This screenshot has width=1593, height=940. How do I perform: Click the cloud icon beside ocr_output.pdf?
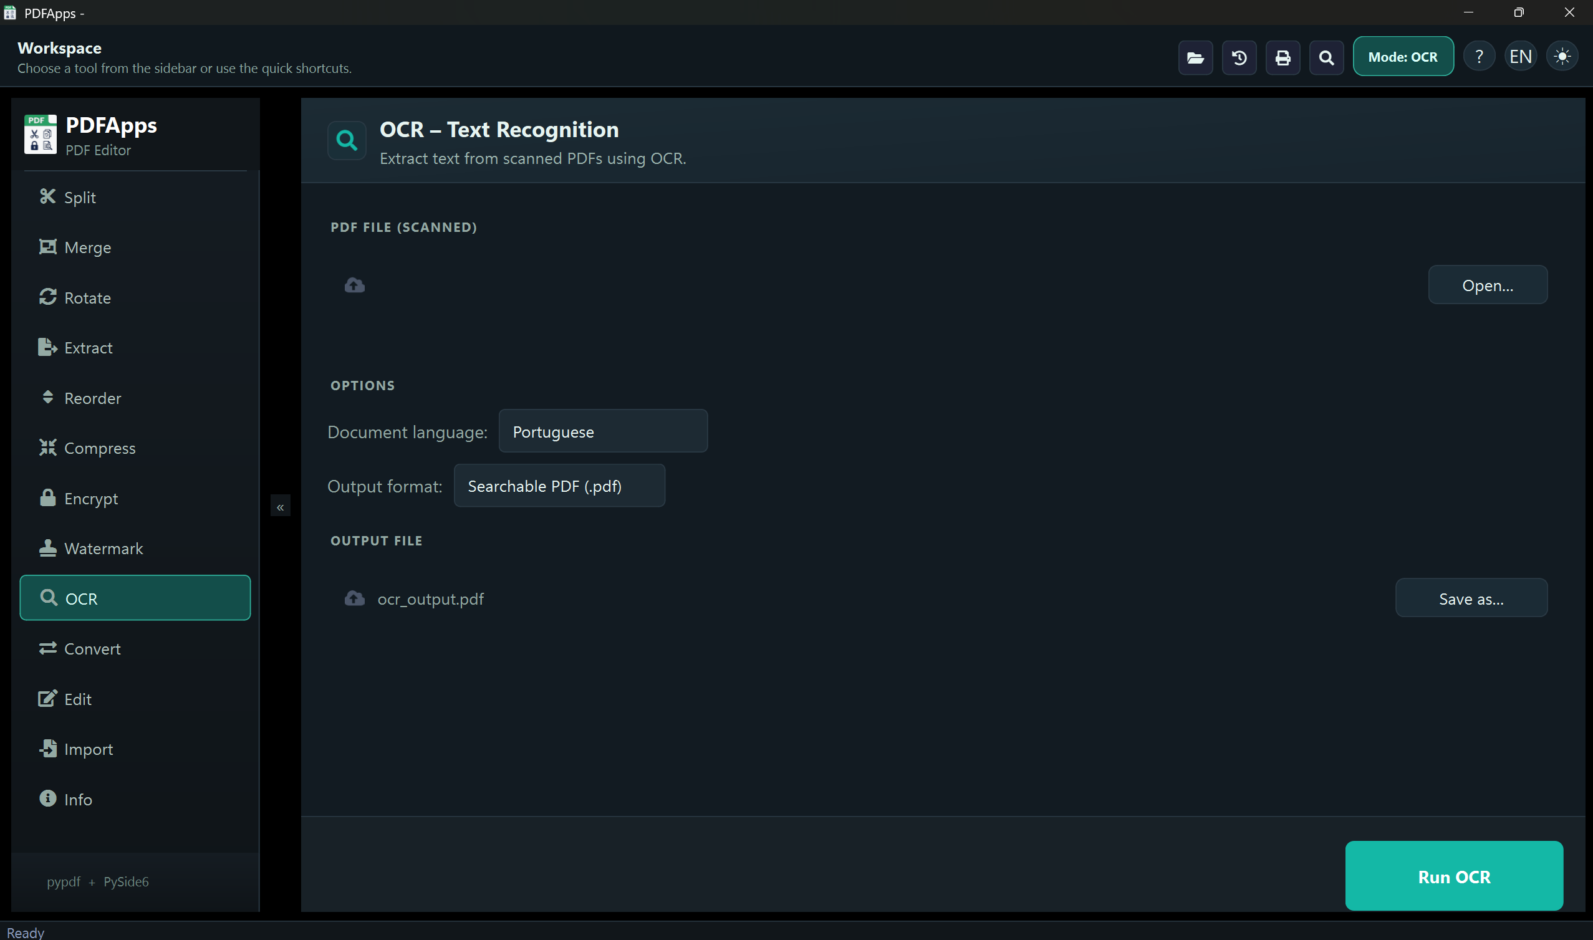[355, 598]
